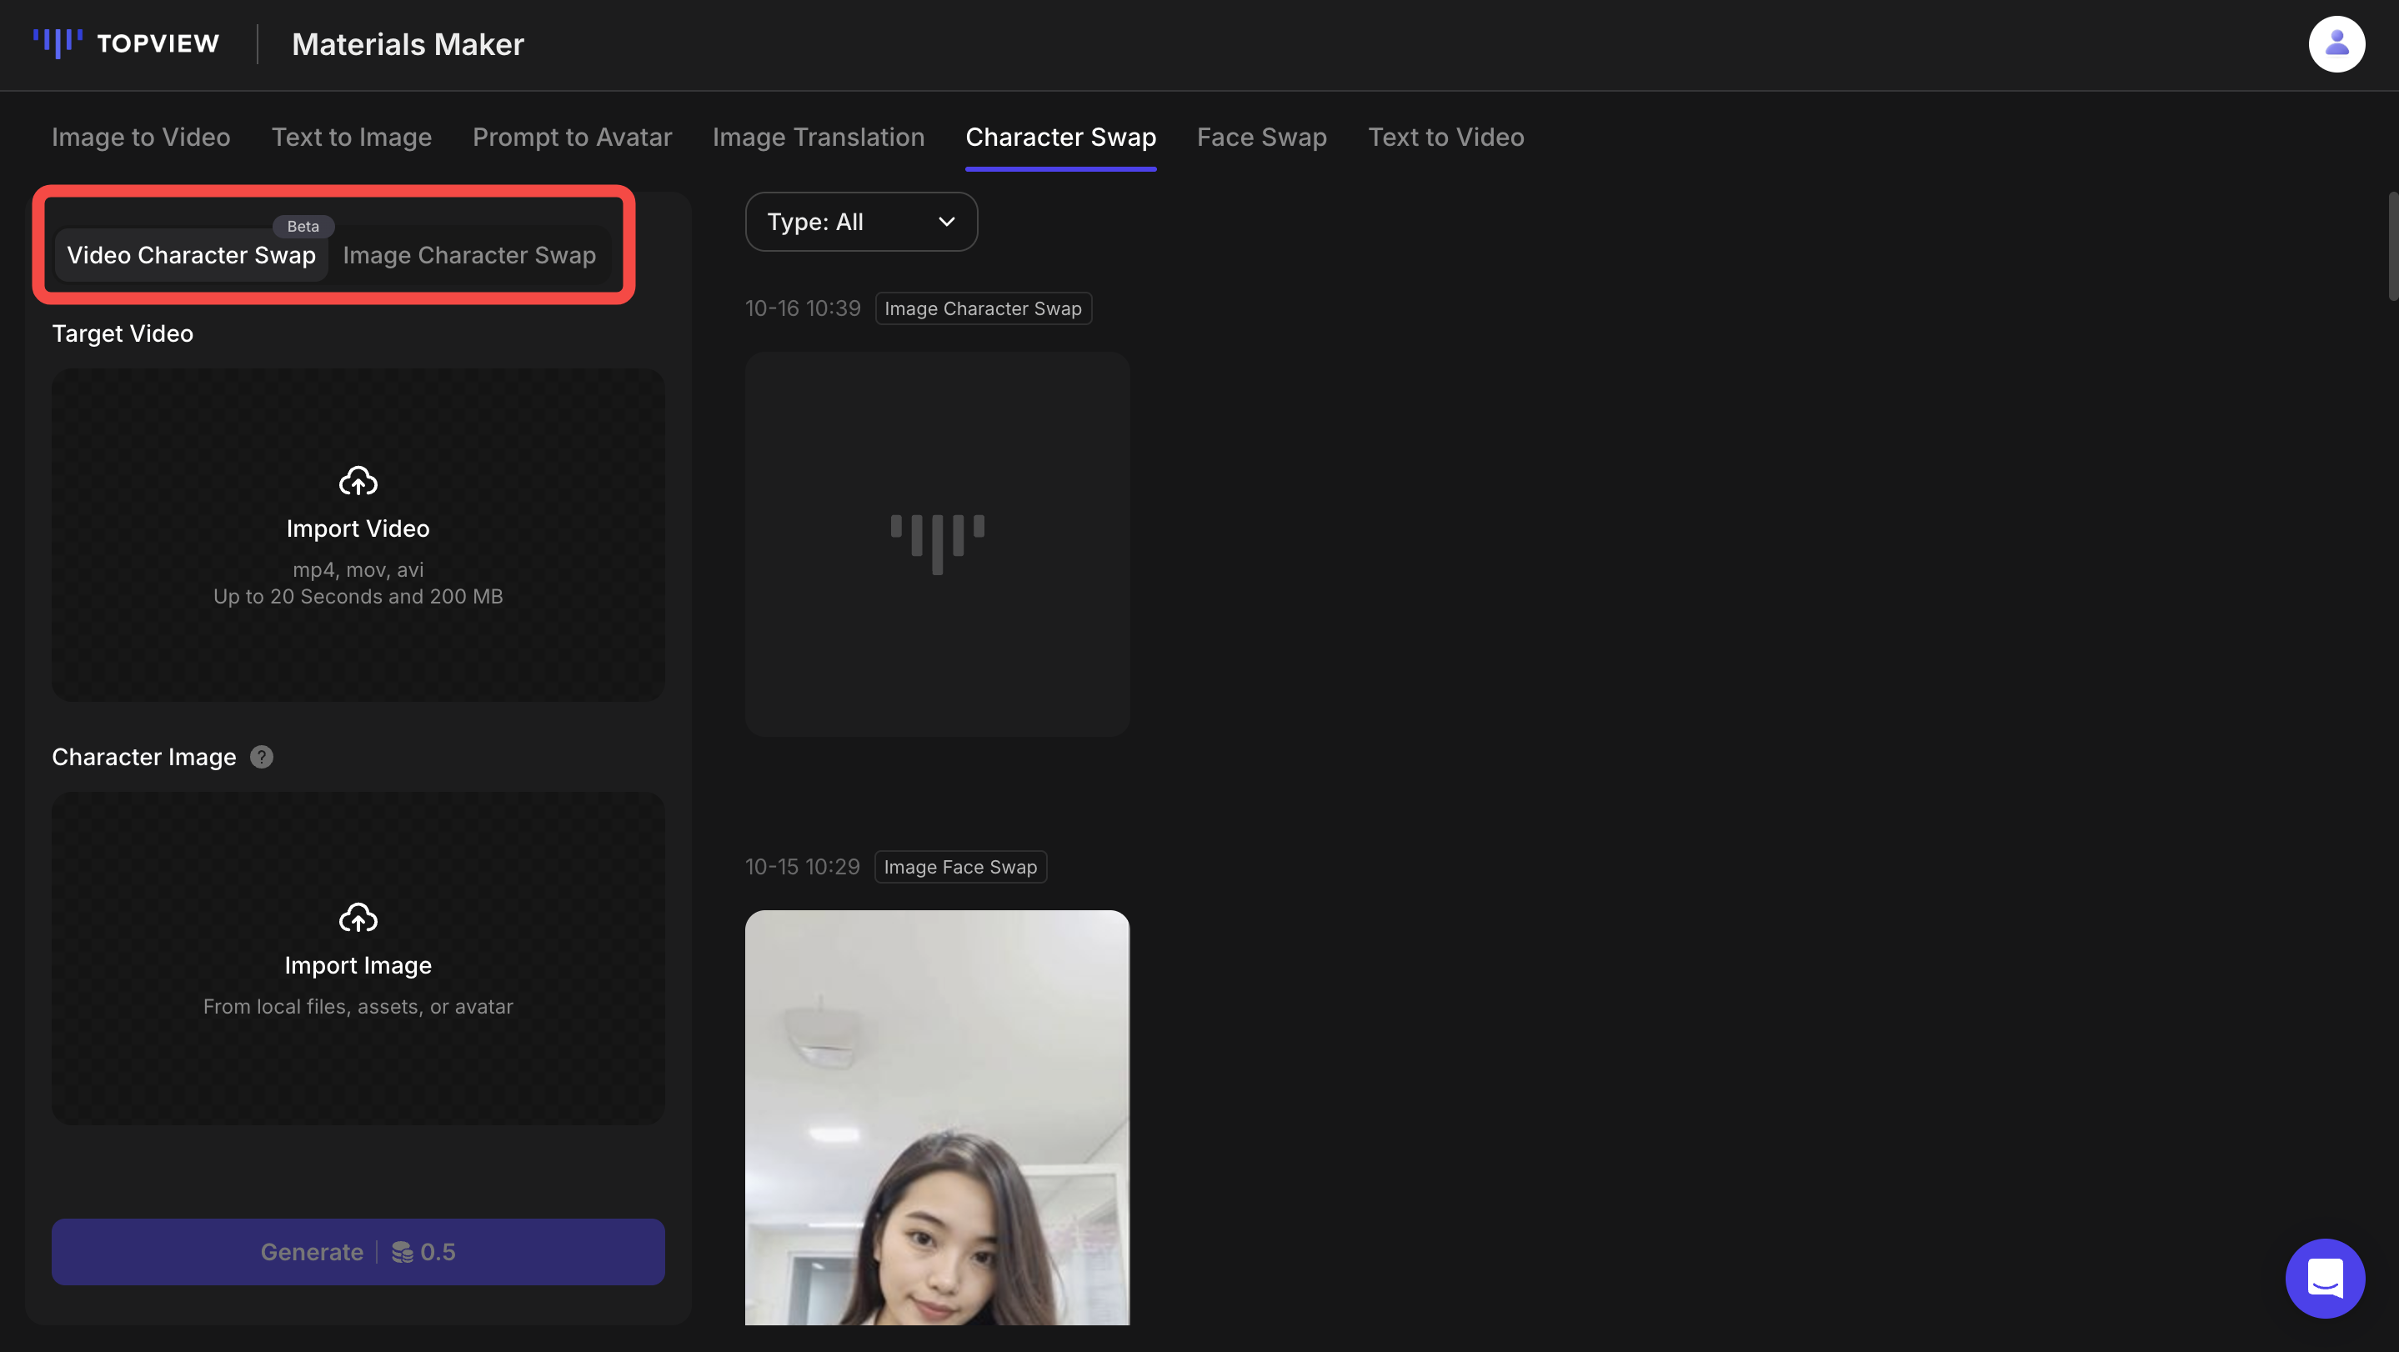The width and height of the screenshot is (2399, 1352).
Task: Open the Character Image help question mark
Action: pyautogui.click(x=262, y=757)
